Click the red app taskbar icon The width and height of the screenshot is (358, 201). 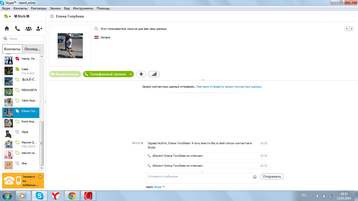click(88, 196)
